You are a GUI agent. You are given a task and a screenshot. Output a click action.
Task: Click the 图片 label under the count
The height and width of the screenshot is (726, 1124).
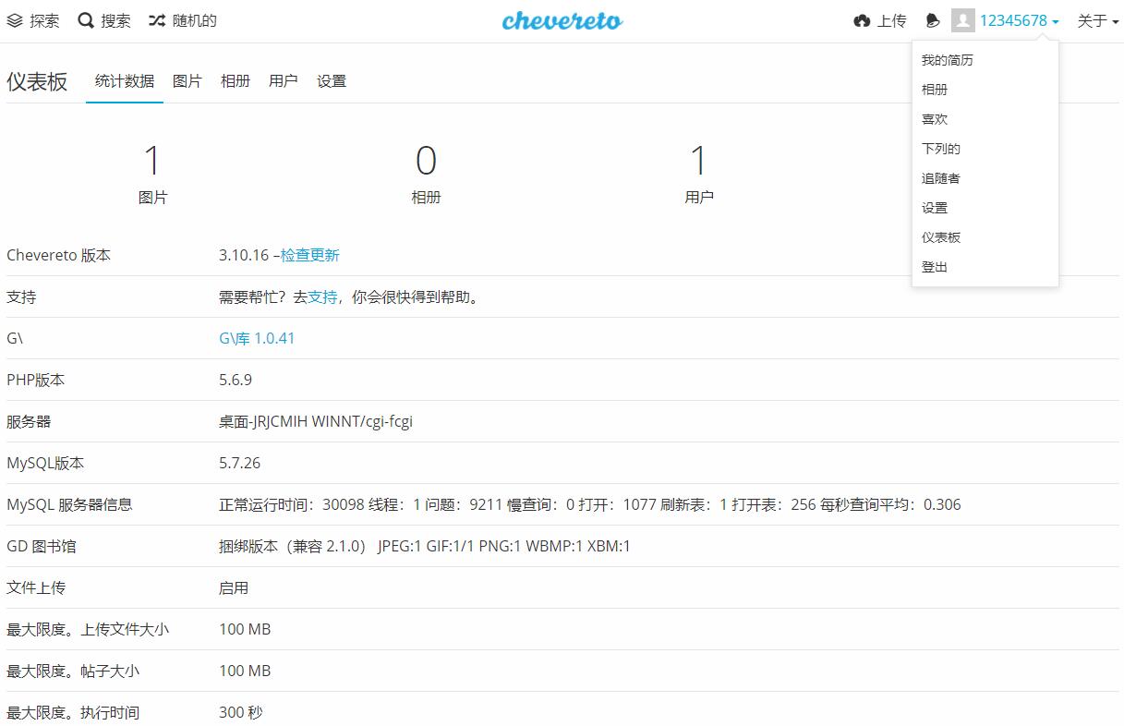(152, 197)
